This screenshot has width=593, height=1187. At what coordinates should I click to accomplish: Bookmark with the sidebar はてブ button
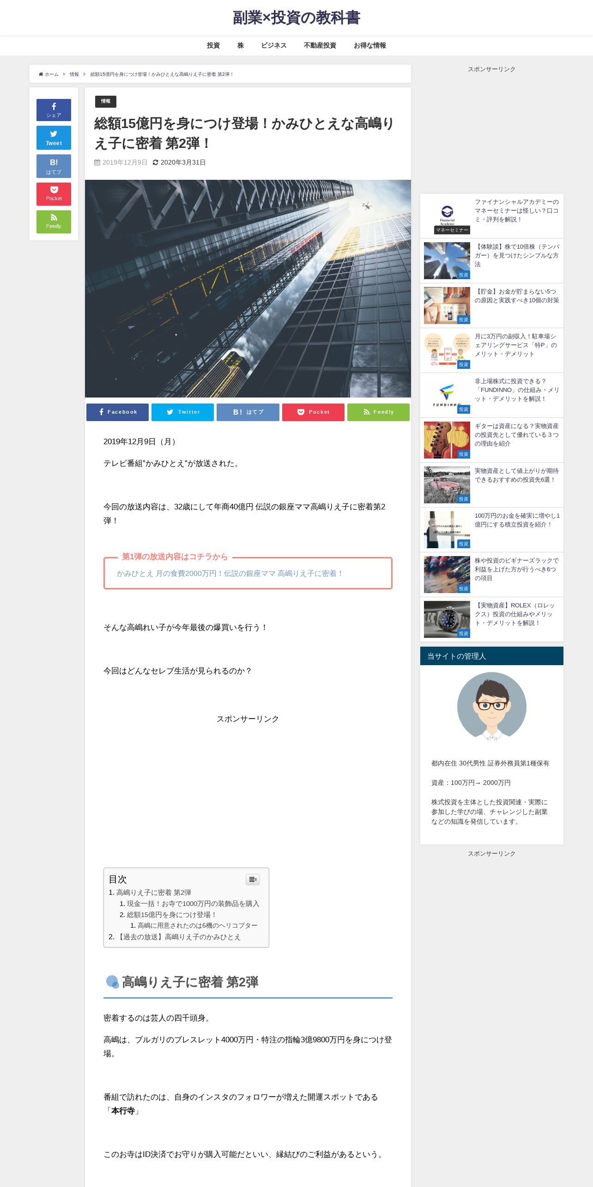(54, 166)
